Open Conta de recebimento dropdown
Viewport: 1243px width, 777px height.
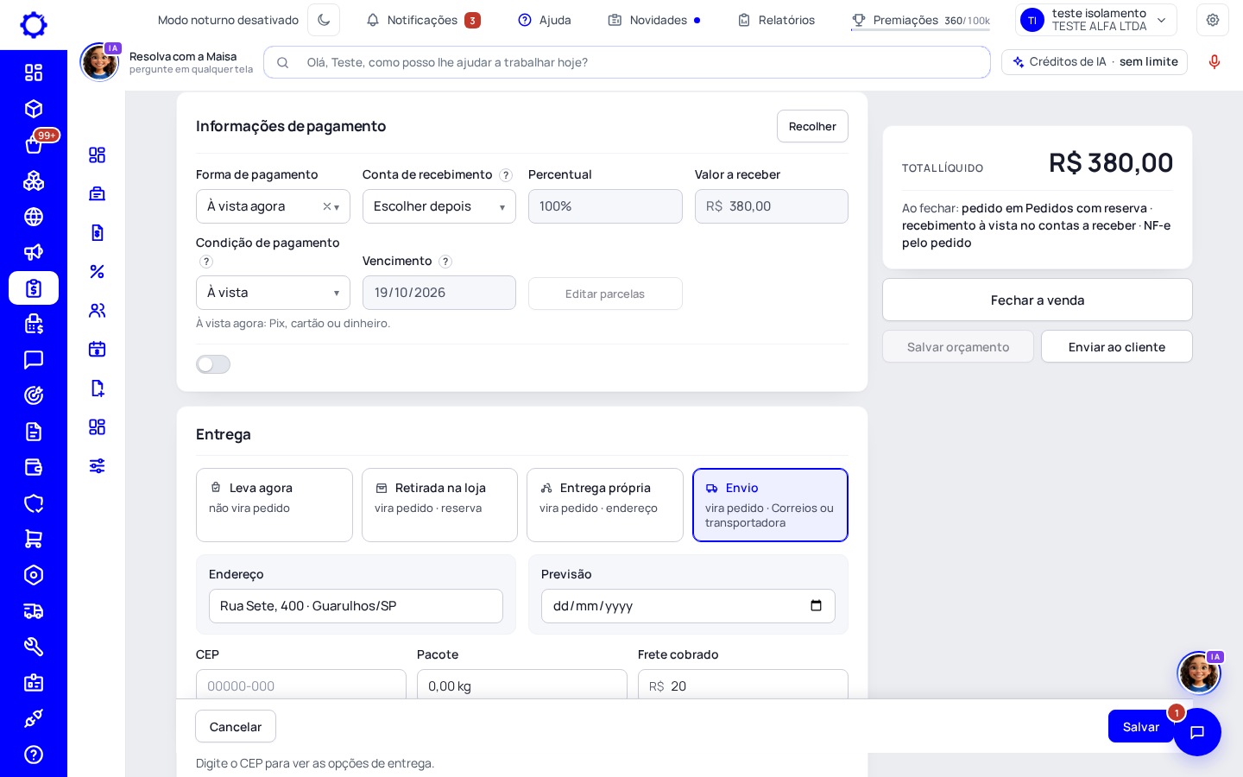(439, 206)
